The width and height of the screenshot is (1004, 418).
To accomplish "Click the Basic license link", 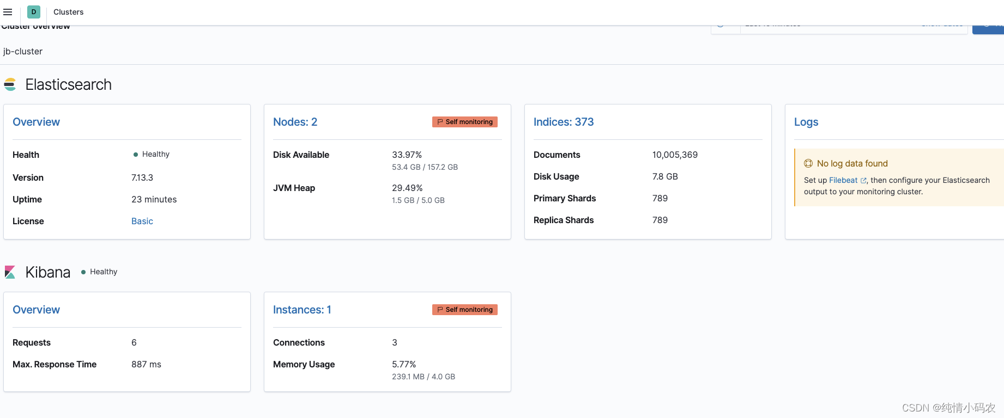I will (142, 221).
